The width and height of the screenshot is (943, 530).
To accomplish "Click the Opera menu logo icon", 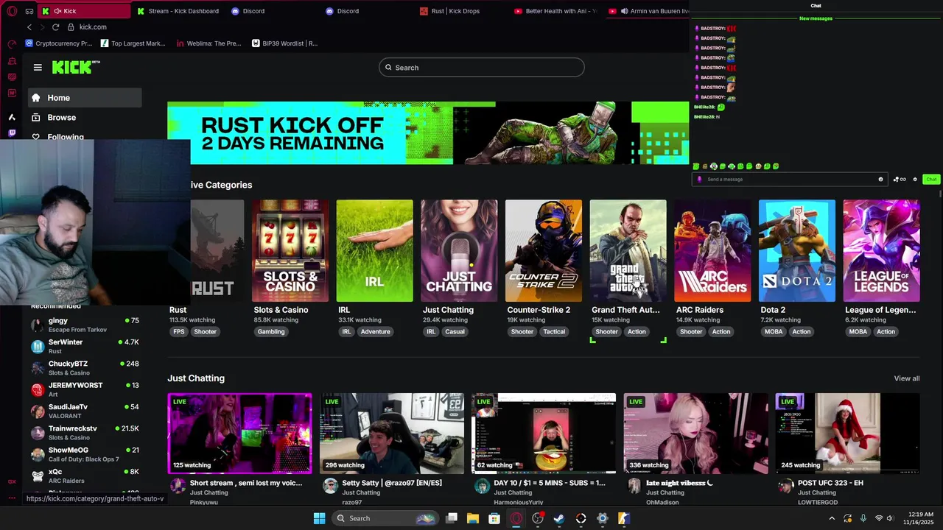I will [x=12, y=11].
